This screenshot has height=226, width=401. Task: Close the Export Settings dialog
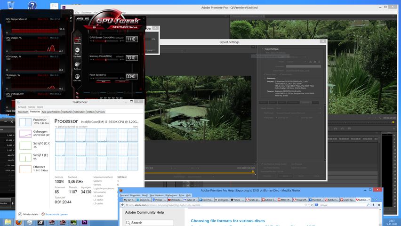point(323,41)
